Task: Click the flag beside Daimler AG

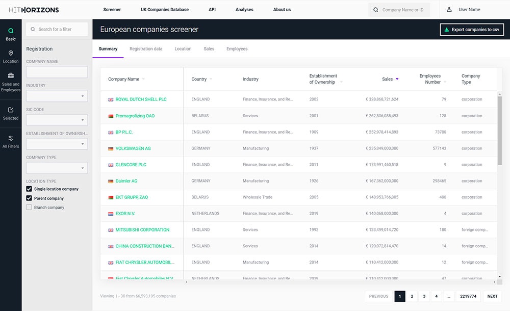Action: 111,181
